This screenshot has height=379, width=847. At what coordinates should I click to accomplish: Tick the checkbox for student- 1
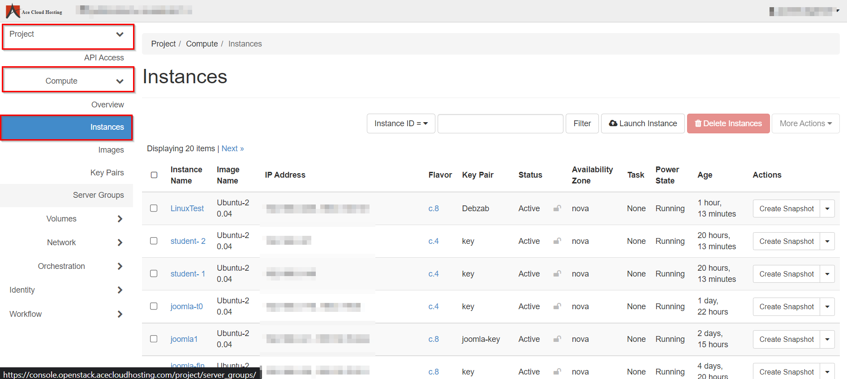[x=154, y=274]
